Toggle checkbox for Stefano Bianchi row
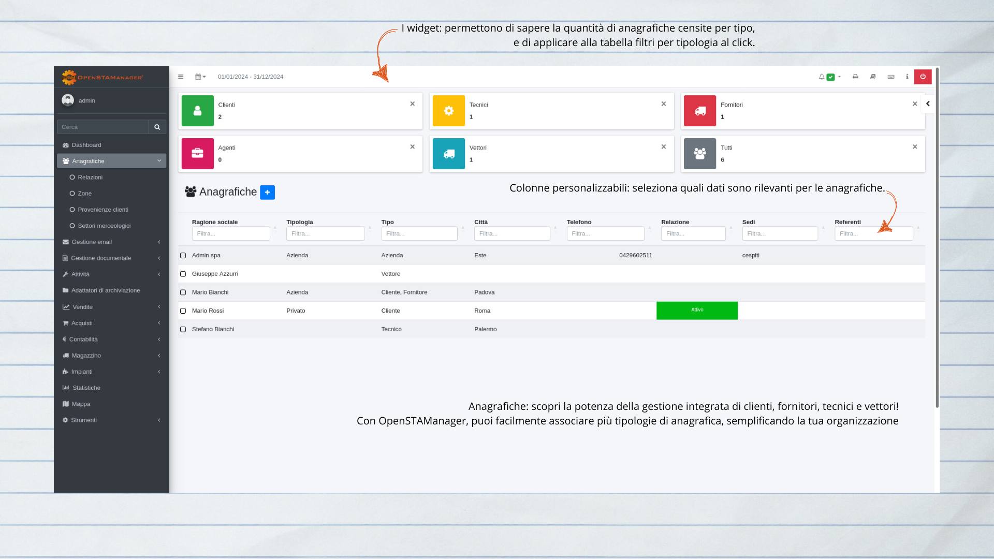Image resolution: width=994 pixels, height=559 pixels. [x=183, y=329]
